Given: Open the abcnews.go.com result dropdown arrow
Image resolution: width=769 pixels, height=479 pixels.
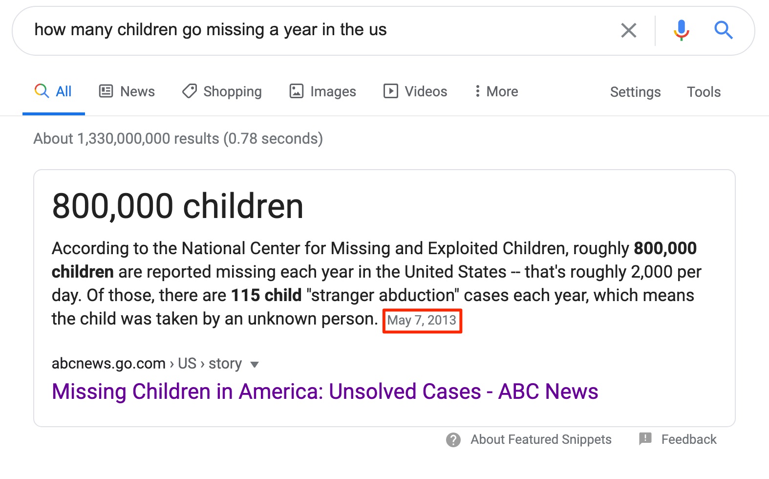Looking at the screenshot, I should (254, 364).
